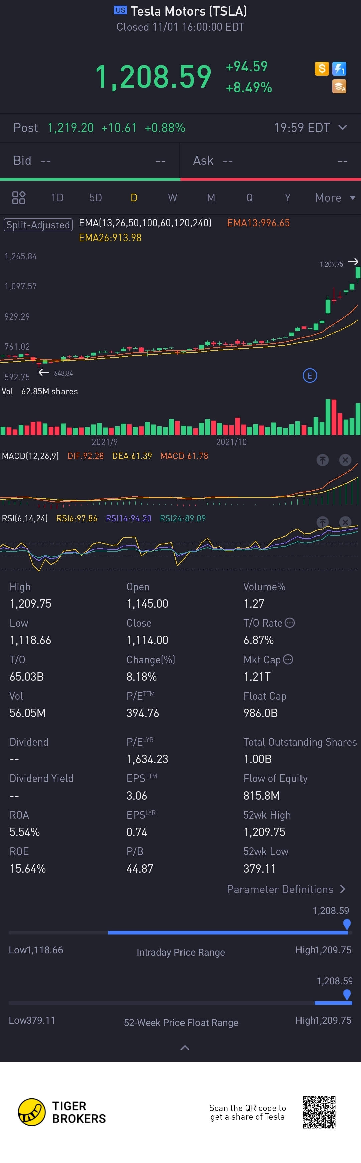Select the yearly Y chart tab
This screenshot has width=361, height=1163.
[287, 197]
